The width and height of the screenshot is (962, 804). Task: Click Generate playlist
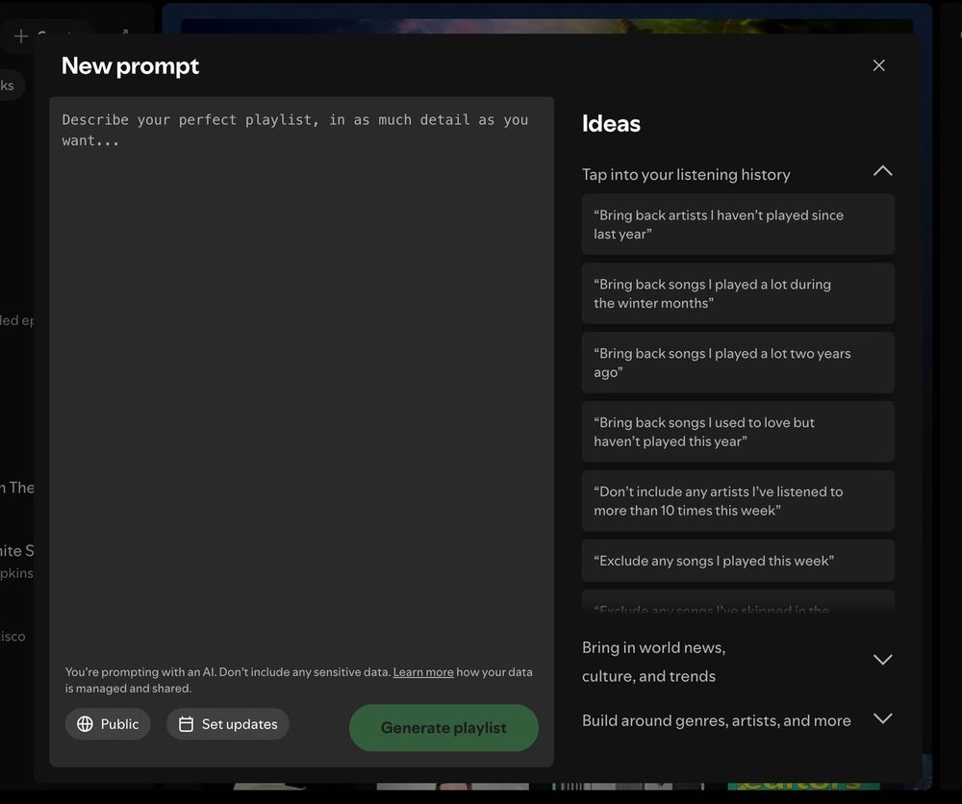pos(443,728)
